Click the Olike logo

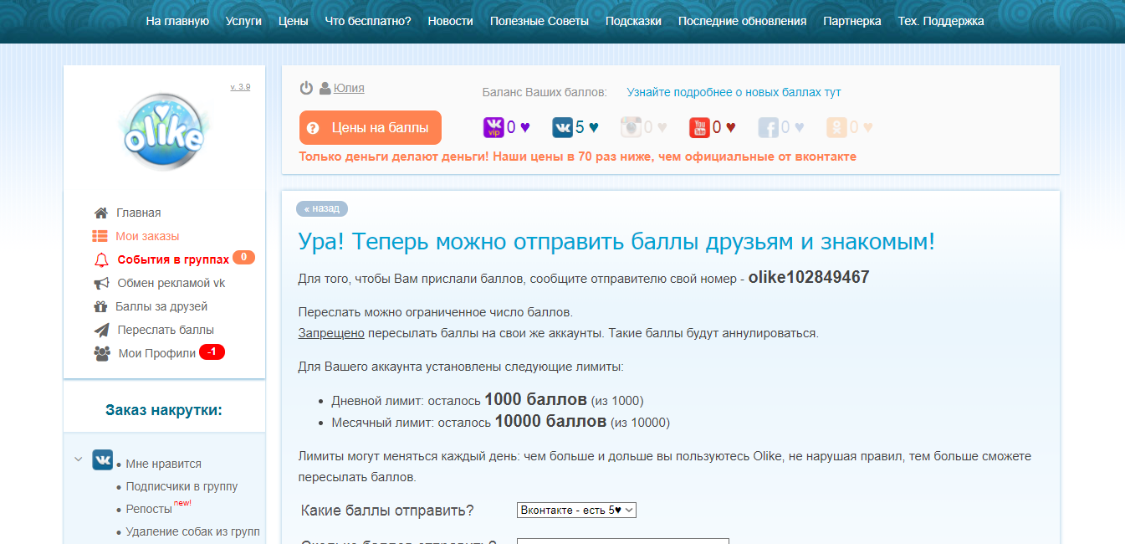(164, 132)
